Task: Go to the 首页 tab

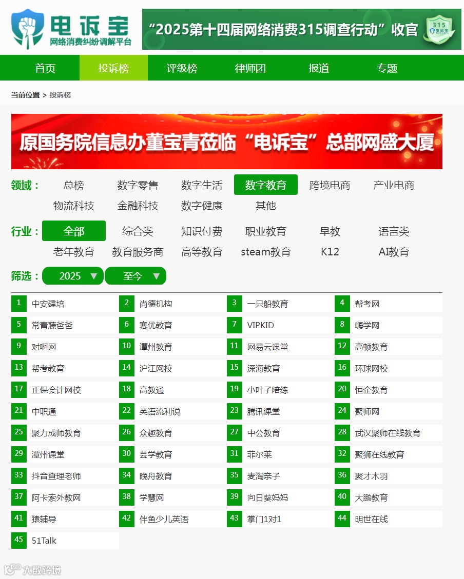Action: click(x=45, y=68)
